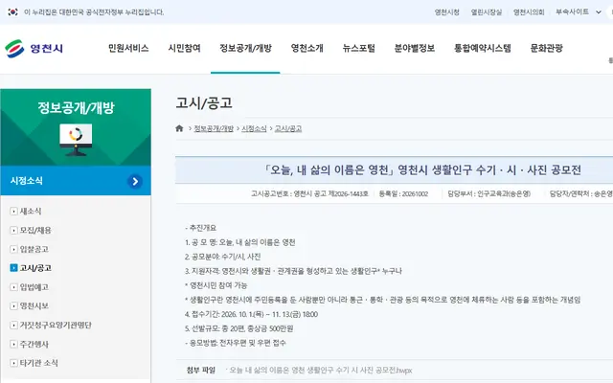The height and width of the screenshot is (383, 613).
Task: Click the 고시/공고 breadcrumb link
Action: (x=288, y=128)
